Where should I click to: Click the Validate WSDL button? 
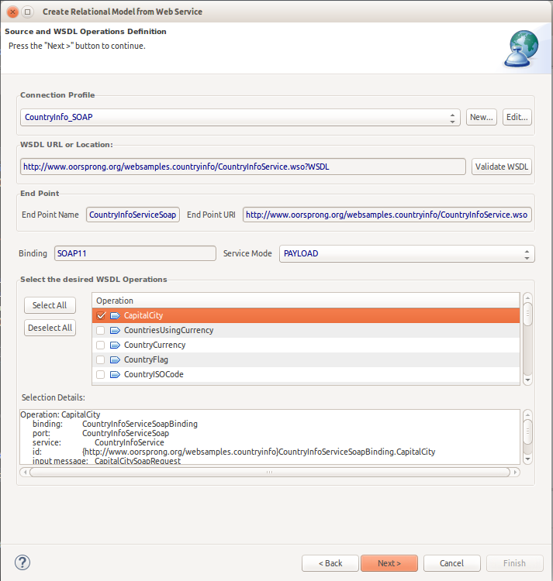(502, 167)
